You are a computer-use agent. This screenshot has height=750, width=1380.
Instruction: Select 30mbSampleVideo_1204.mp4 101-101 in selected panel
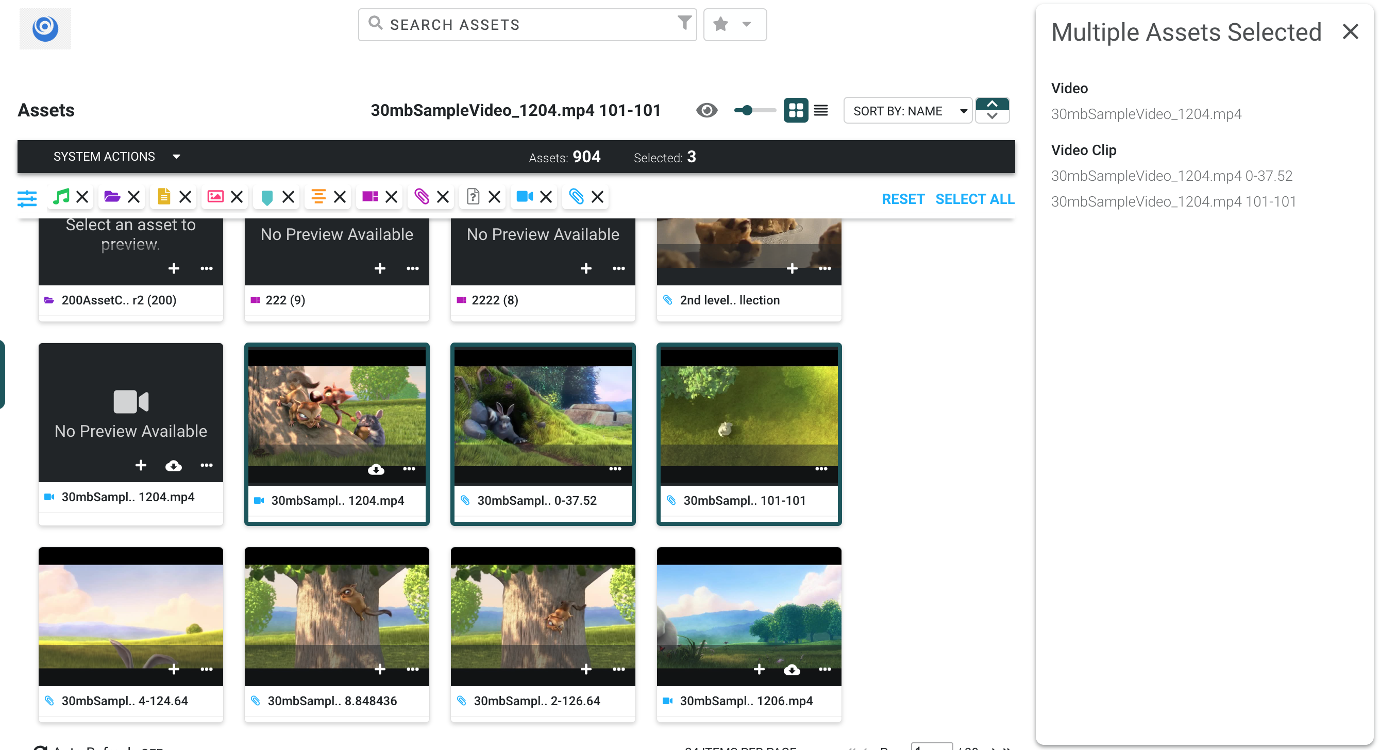(x=1173, y=201)
